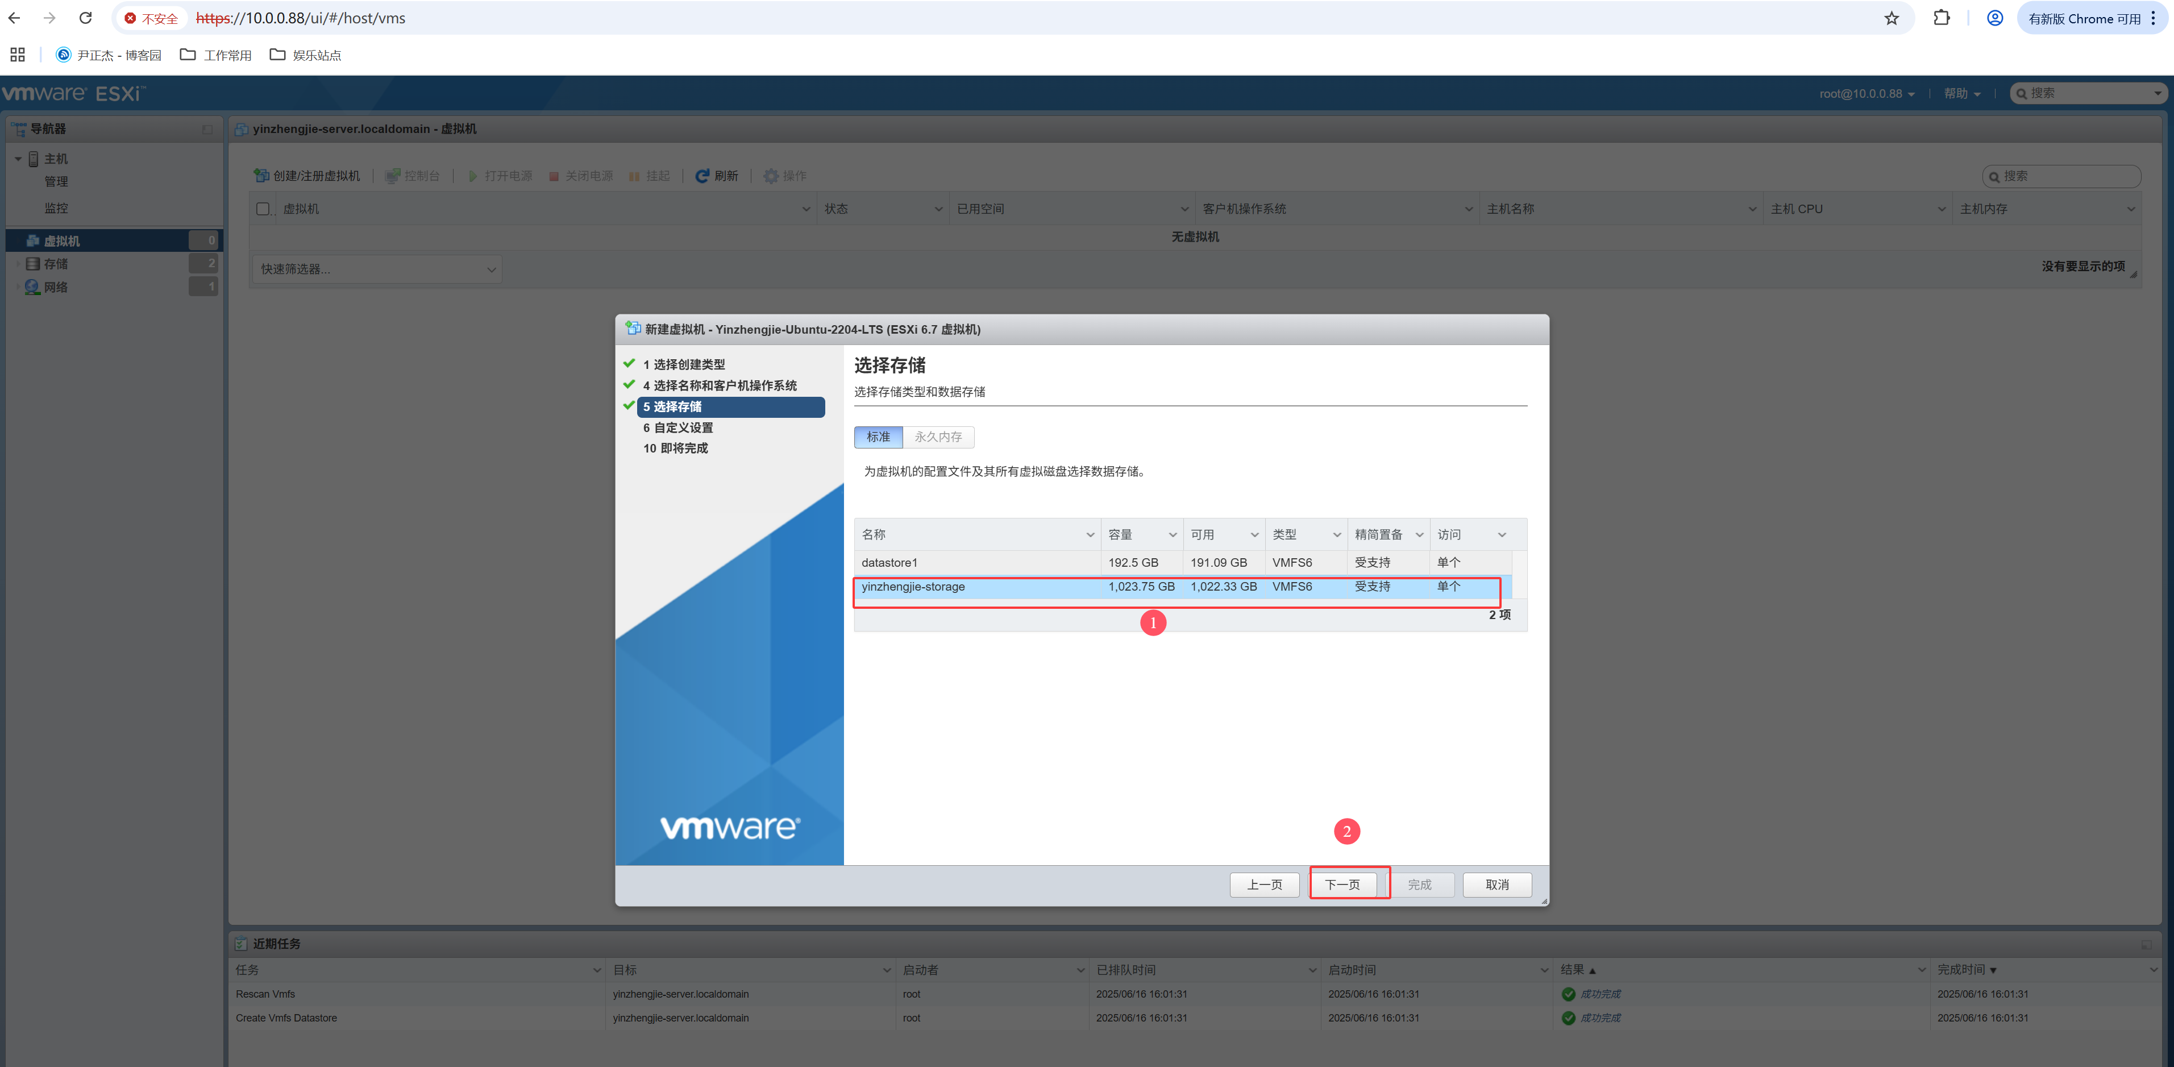Minimize the navigator panel icon
The width and height of the screenshot is (2174, 1067).
207,129
